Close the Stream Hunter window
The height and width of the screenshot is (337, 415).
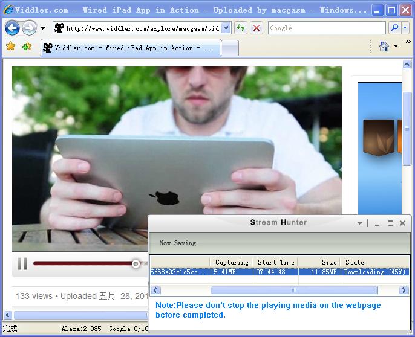(x=402, y=223)
